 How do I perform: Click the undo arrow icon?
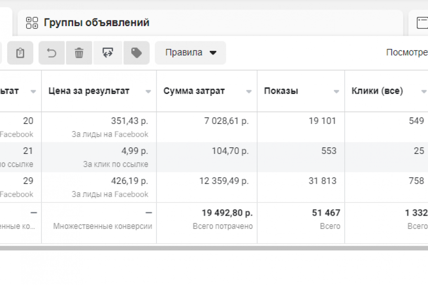click(x=51, y=53)
